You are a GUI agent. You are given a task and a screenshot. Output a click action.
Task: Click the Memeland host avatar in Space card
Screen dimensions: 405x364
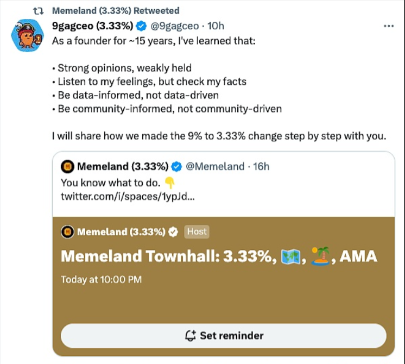pos(67,232)
